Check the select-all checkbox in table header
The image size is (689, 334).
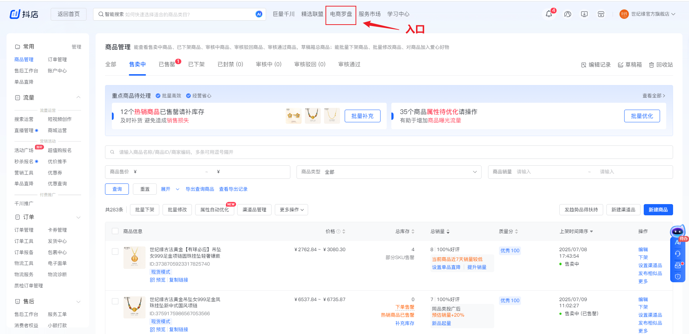click(115, 231)
